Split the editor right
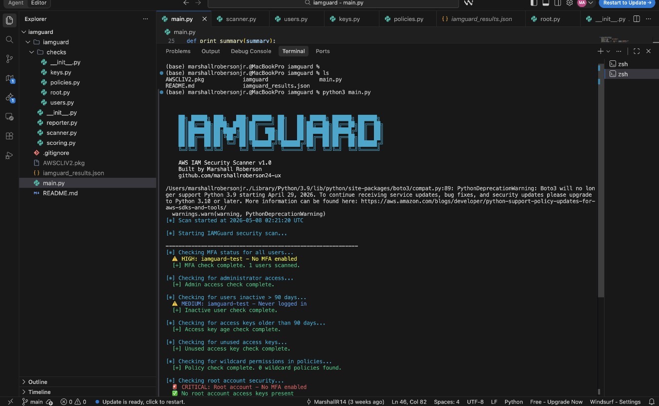This screenshot has height=406, width=659. click(637, 19)
